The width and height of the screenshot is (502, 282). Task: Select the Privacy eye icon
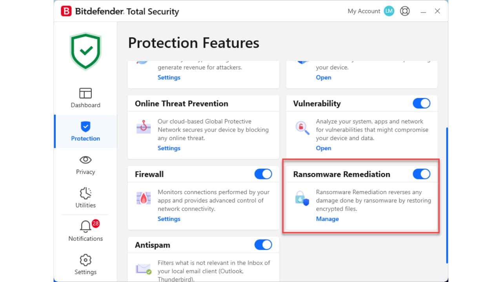85,160
